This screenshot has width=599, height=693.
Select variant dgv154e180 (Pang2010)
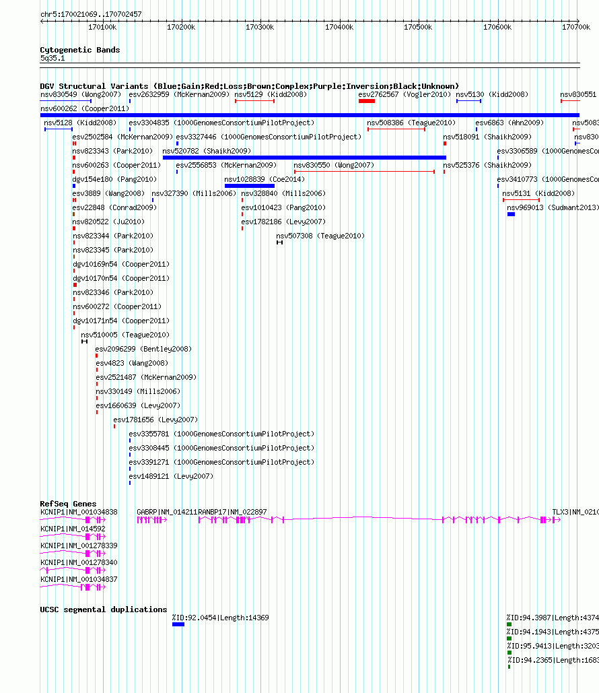tap(114, 179)
